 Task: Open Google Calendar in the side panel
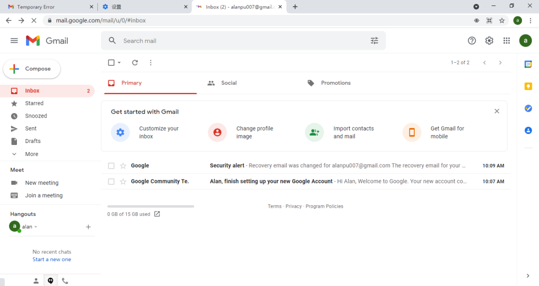(x=528, y=64)
